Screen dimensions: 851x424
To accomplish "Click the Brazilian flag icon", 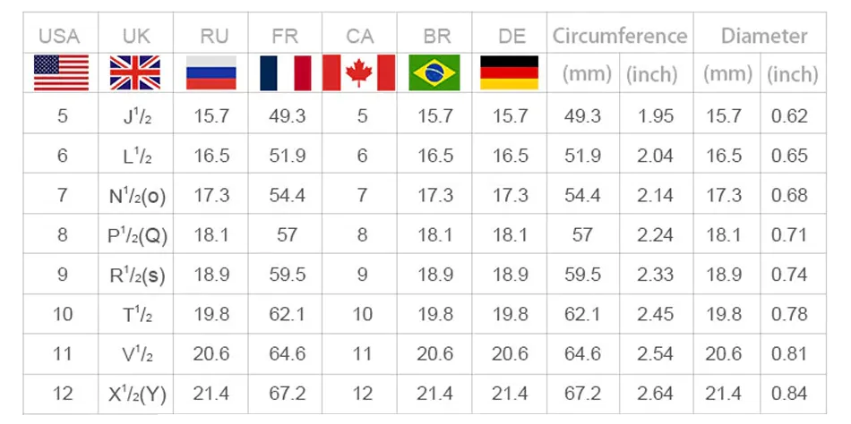I will pyautogui.click(x=434, y=72).
